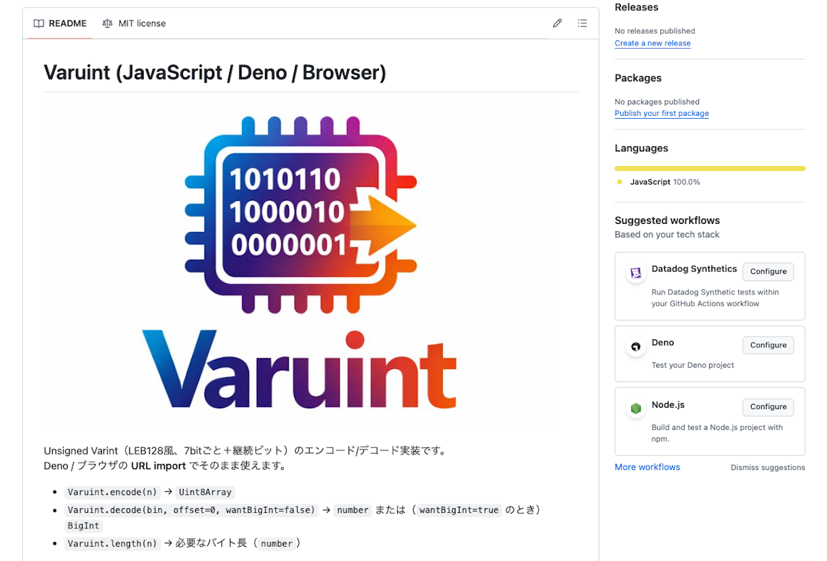Screen dimensions: 827x561
Task: Open the Varuint logo image
Action: pos(300,265)
